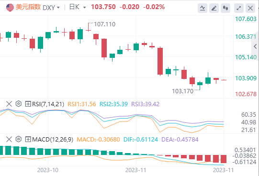Click the 103.170 low price marker
This screenshot has height=176, width=259.
coord(183,91)
